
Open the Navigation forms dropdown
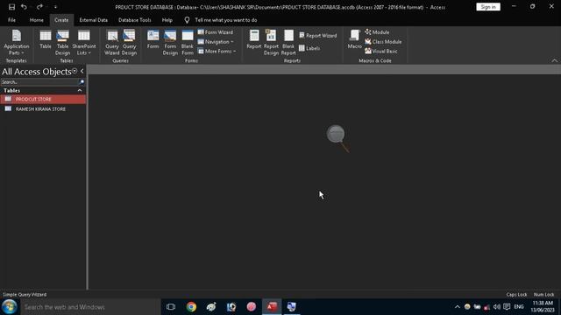click(x=216, y=42)
